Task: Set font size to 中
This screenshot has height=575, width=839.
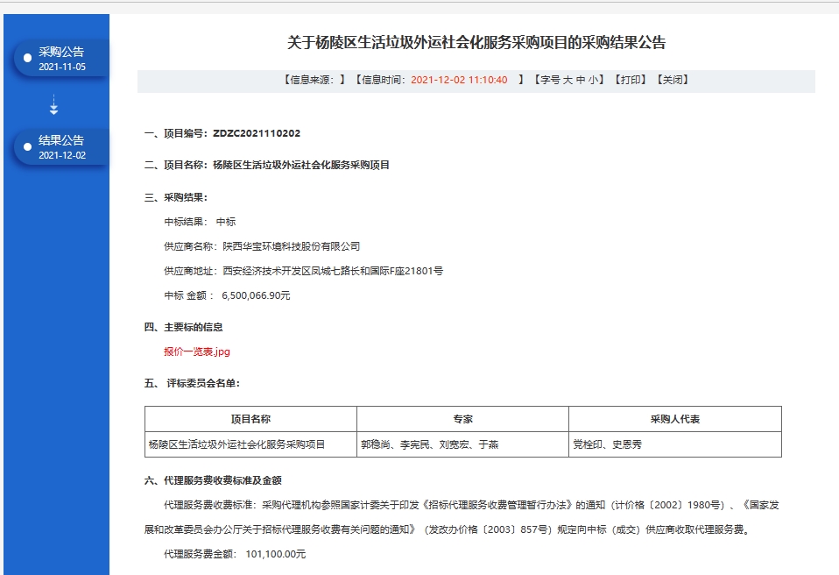Action: coord(581,80)
